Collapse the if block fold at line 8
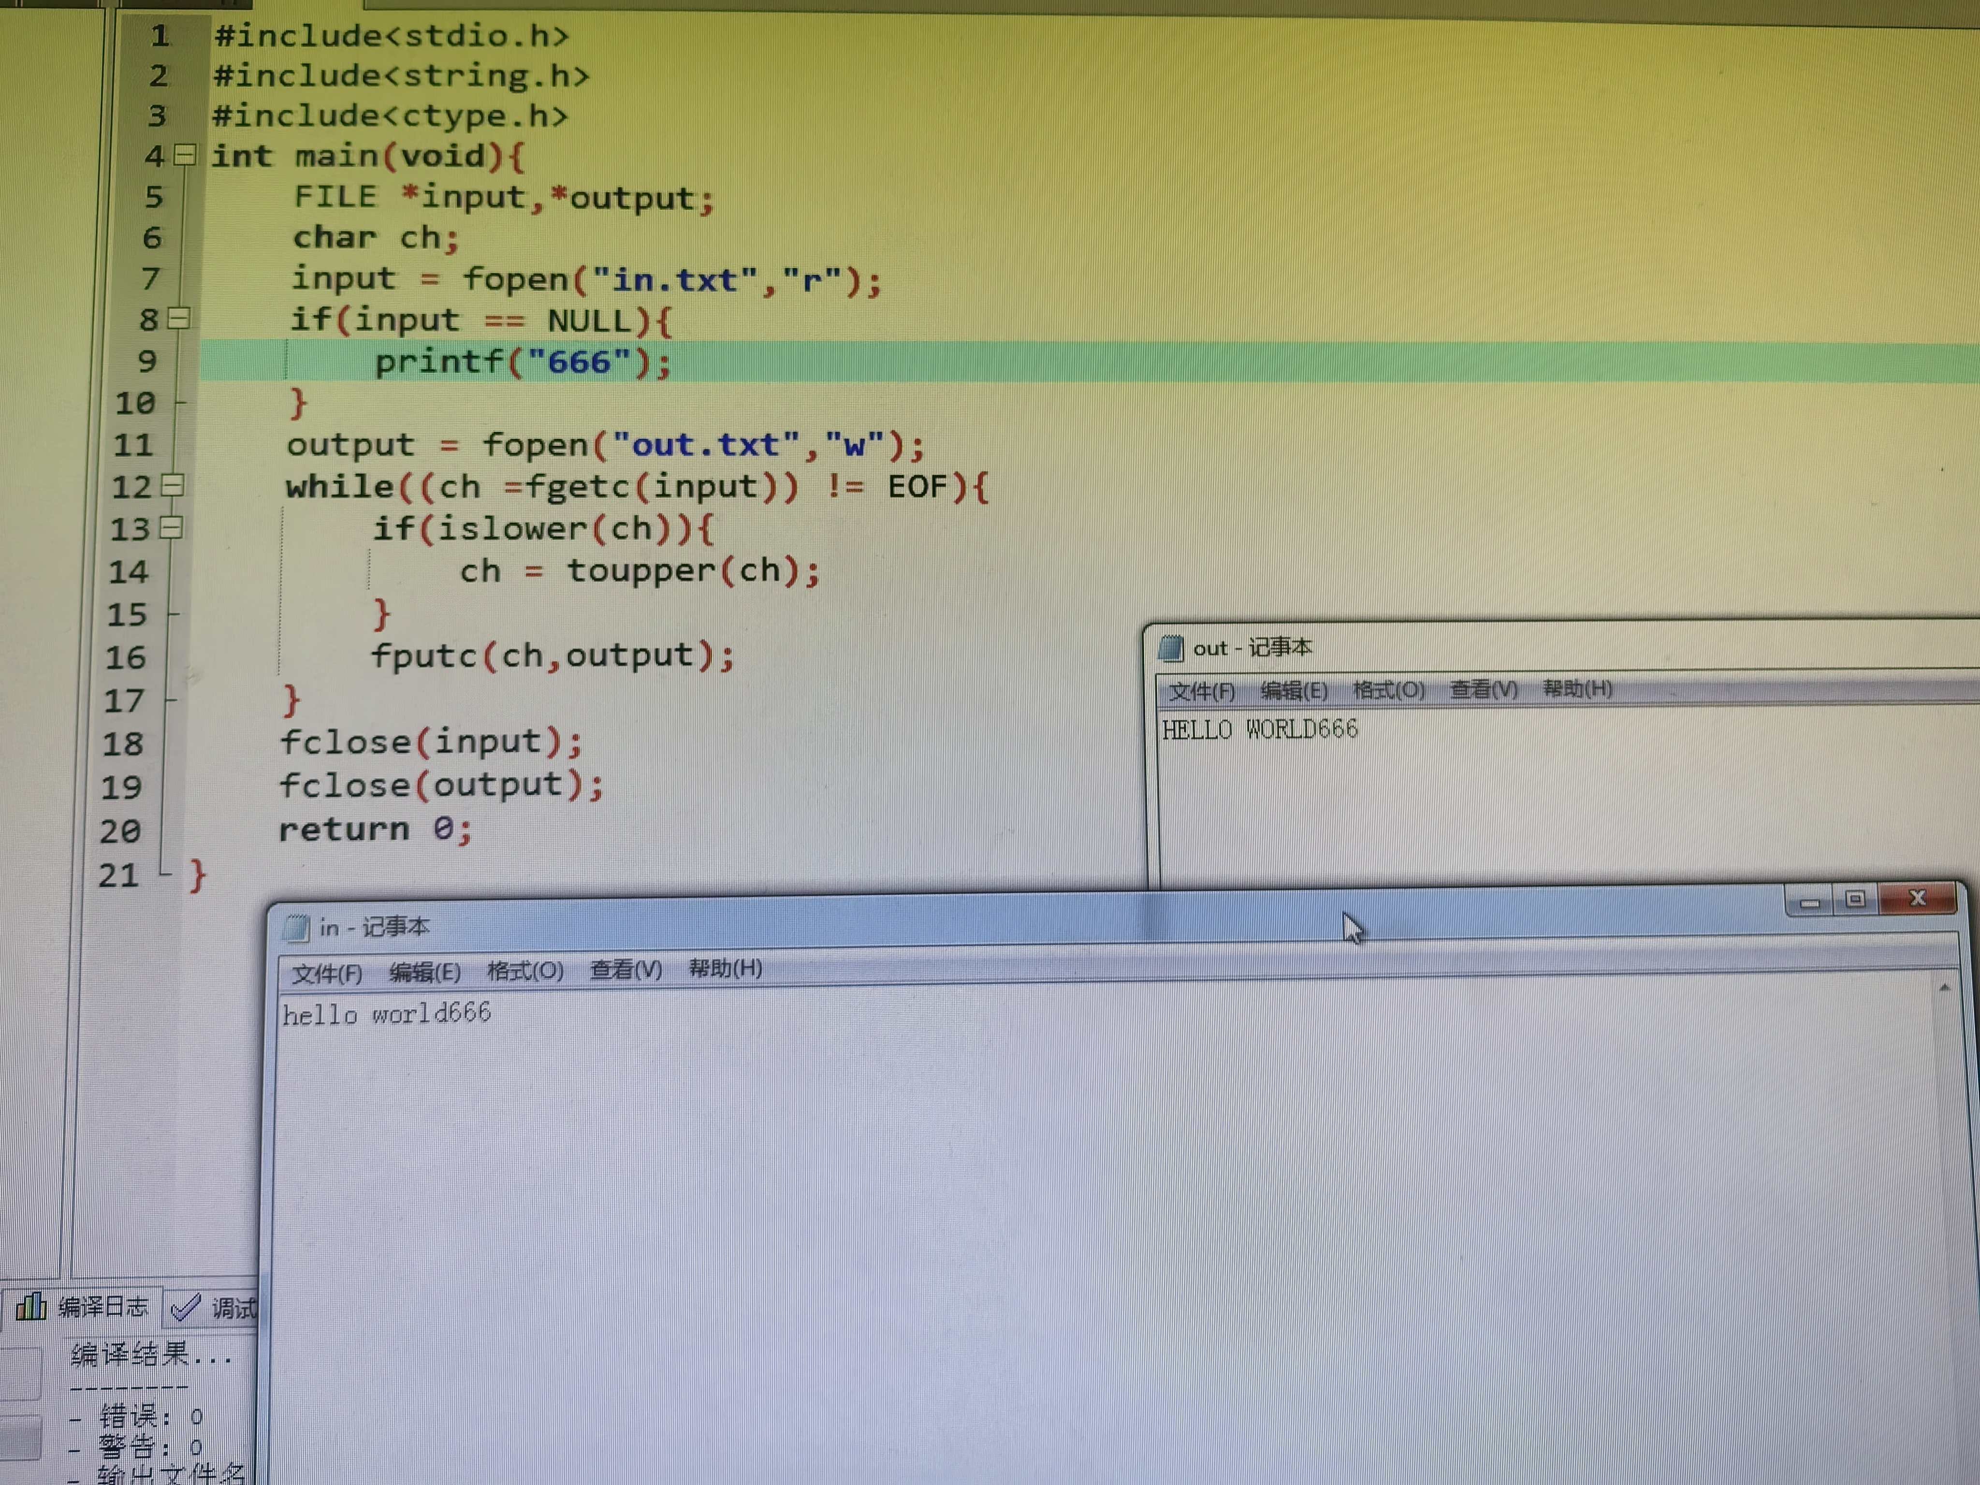This screenshot has width=1980, height=1485. tap(179, 318)
